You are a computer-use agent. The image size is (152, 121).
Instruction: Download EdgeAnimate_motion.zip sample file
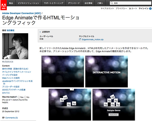[x=93, y=40]
